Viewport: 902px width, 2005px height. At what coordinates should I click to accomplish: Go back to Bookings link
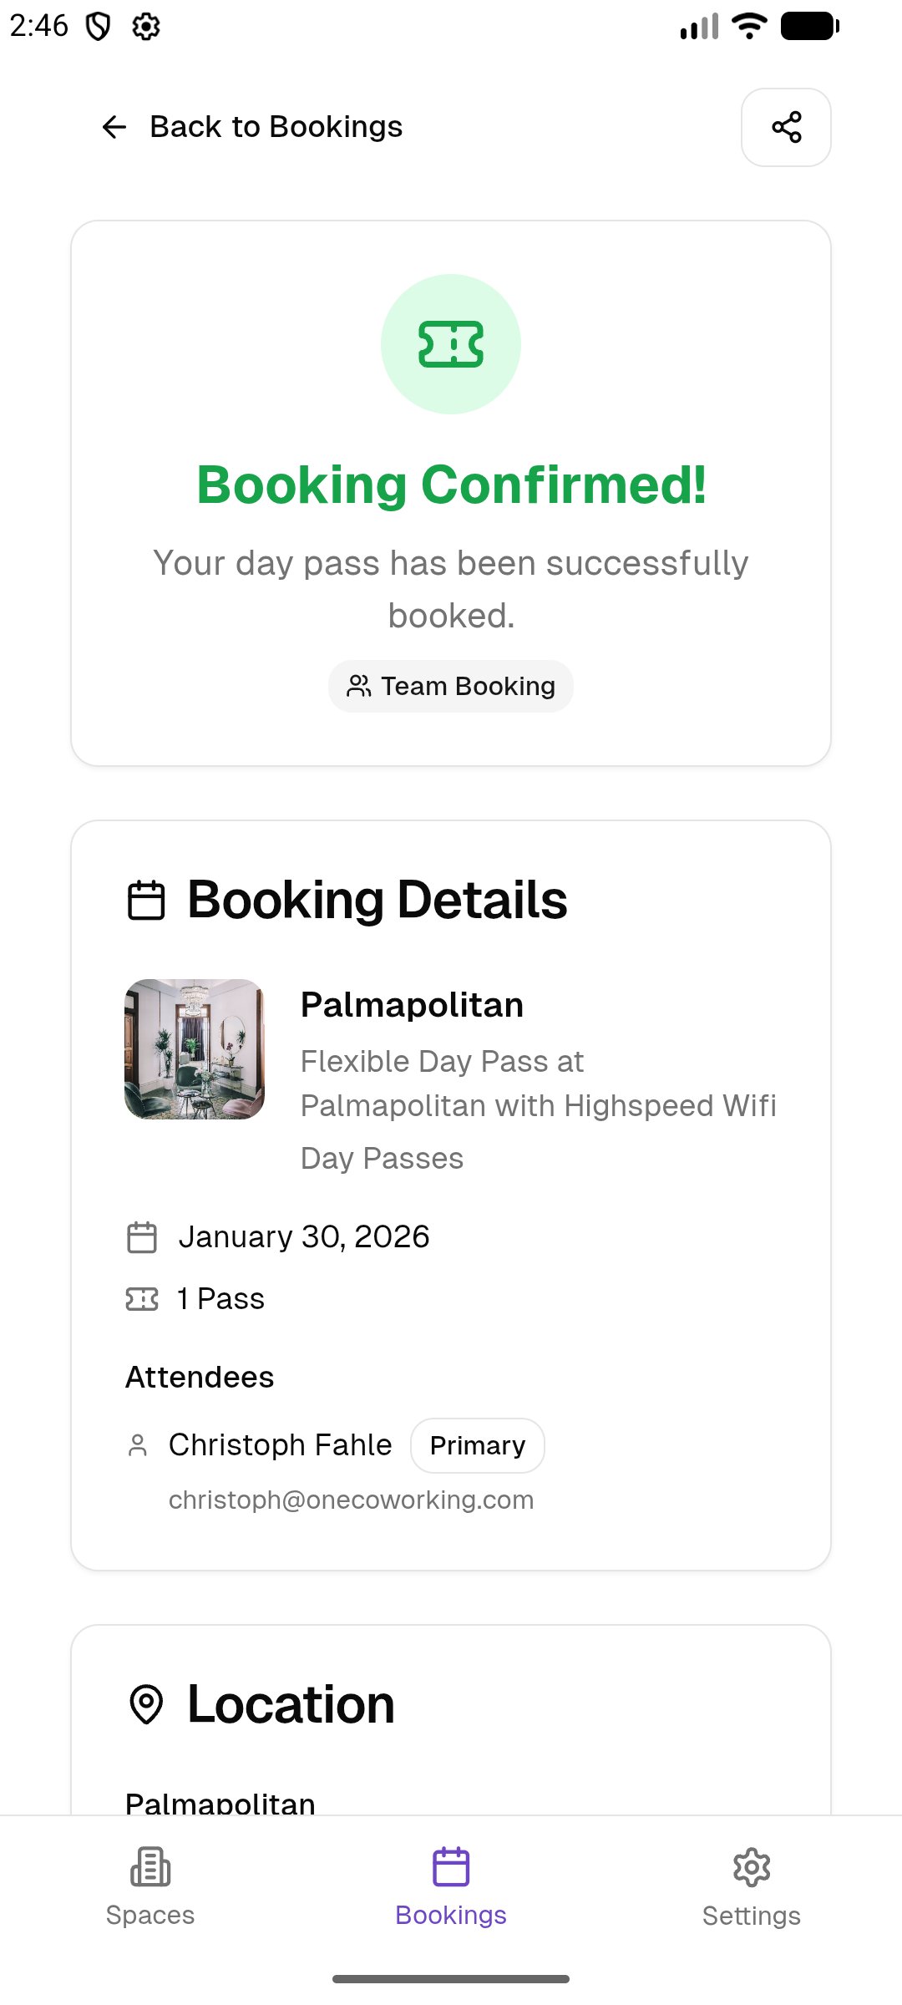[276, 127]
